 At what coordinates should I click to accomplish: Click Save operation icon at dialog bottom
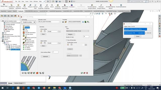pyautogui.click(x=23, y=73)
